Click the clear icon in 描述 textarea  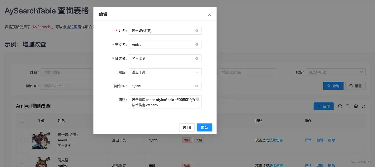pos(198,99)
